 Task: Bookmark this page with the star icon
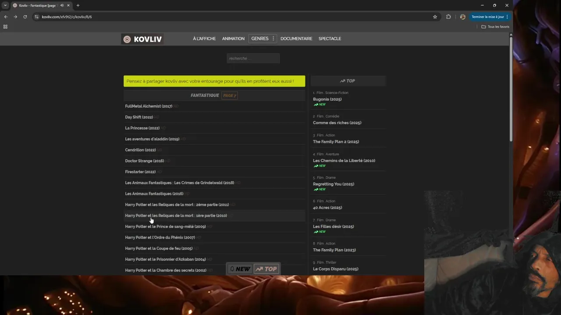tap(435, 17)
